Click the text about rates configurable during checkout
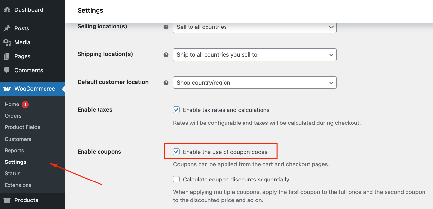 (x=267, y=123)
